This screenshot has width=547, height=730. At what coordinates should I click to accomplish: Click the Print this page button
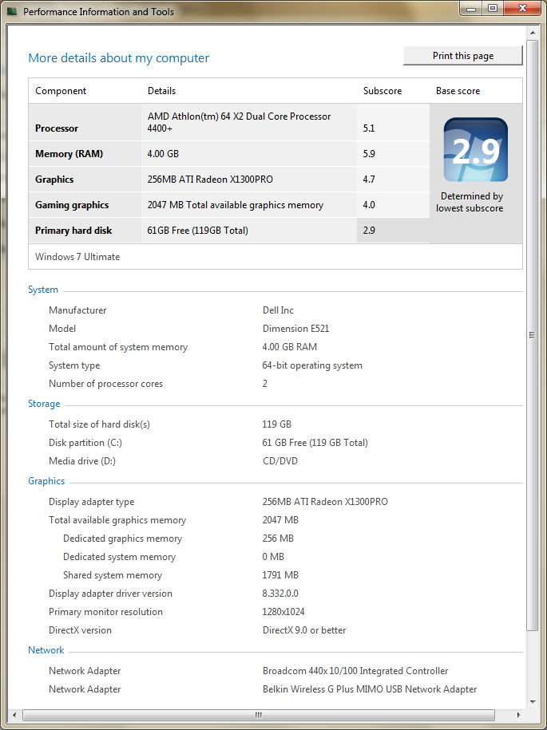(x=462, y=56)
